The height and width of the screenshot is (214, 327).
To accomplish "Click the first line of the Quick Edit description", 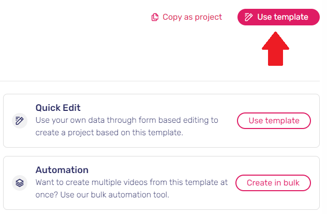I will (127, 120).
